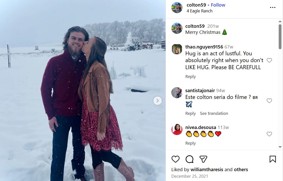View the list of others who liked
This screenshot has width=283, height=181.
pos(241,170)
